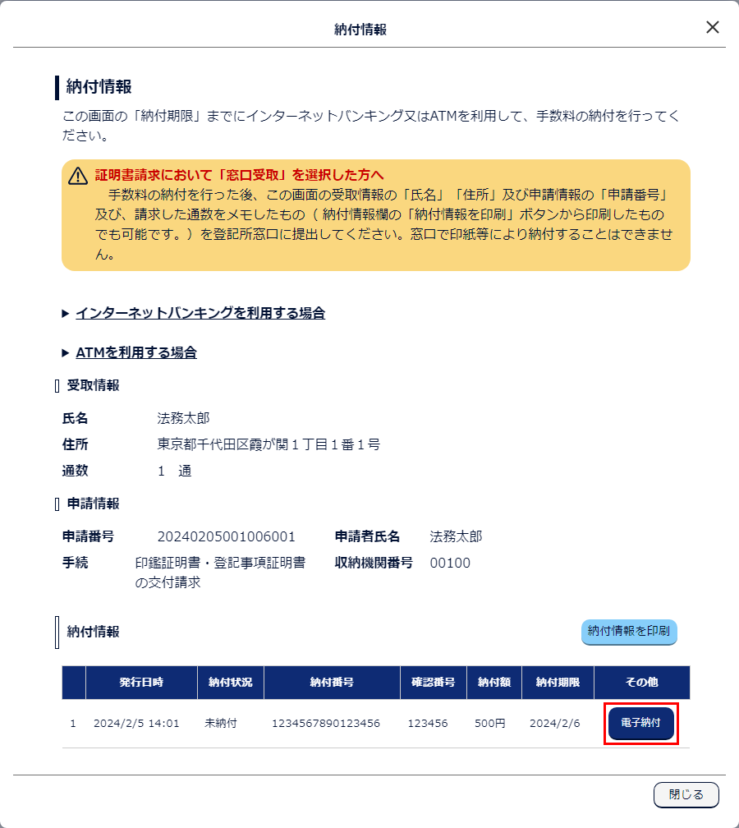The image size is (739, 828).
Task: Select the 発行日時 column header
Action: click(x=141, y=683)
